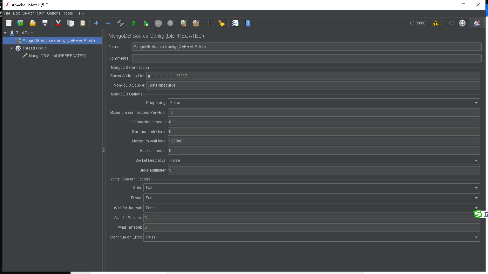
Task: Open the Search menu
Action: pos(28,13)
